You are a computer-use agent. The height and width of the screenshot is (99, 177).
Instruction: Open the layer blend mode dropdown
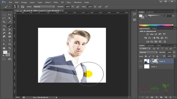pyautogui.click(x=148, y=52)
